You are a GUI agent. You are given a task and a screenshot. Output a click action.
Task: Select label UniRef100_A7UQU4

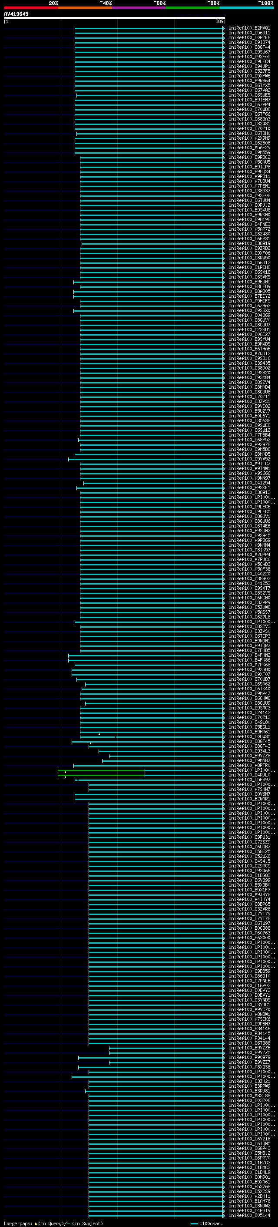point(249,181)
